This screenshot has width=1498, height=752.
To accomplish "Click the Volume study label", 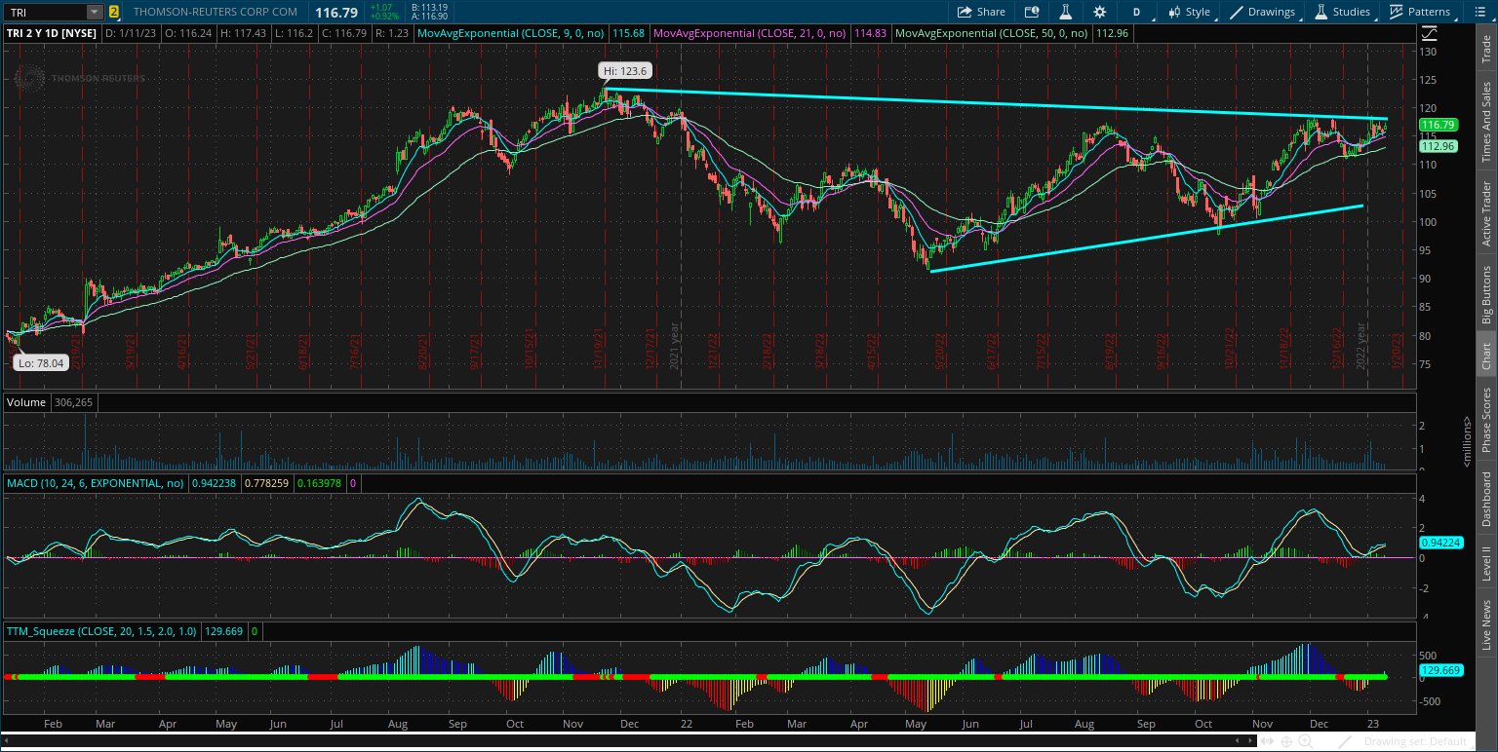I will 24,401.
